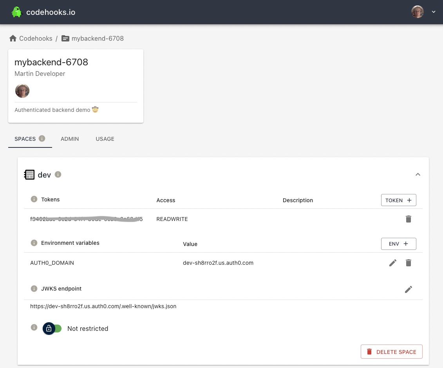Edit the AUTH0_DOMAIN variable with the pencil icon

[393, 263]
